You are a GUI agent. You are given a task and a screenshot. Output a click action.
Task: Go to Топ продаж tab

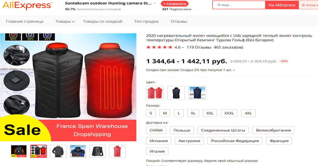(x=147, y=22)
